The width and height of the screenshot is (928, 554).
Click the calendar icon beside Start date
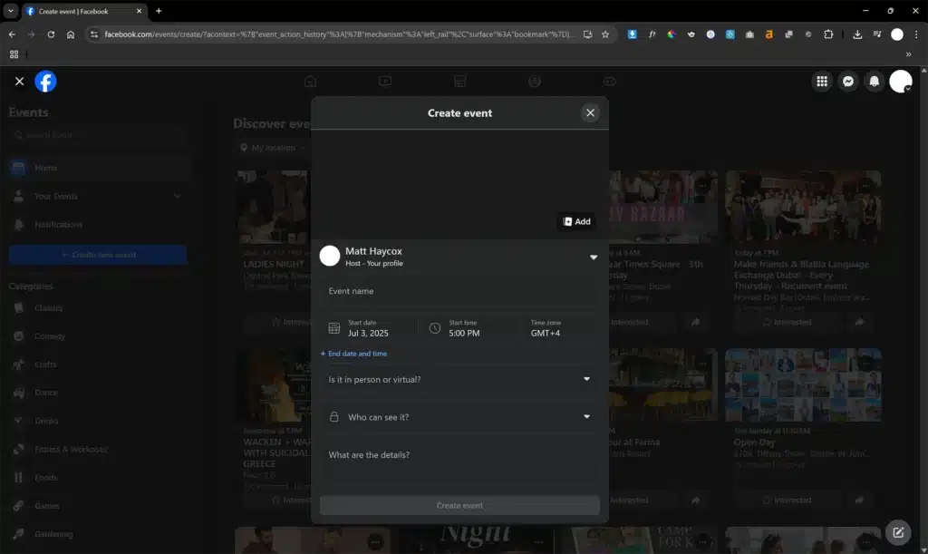click(x=334, y=328)
